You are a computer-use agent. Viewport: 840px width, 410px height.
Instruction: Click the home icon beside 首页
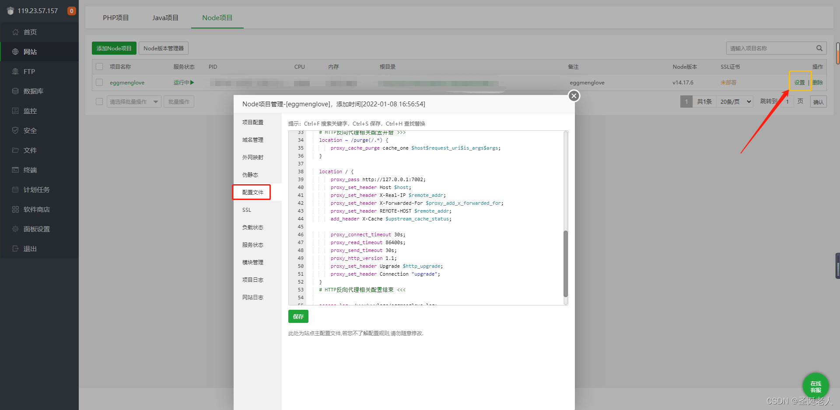[x=15, y=32]
